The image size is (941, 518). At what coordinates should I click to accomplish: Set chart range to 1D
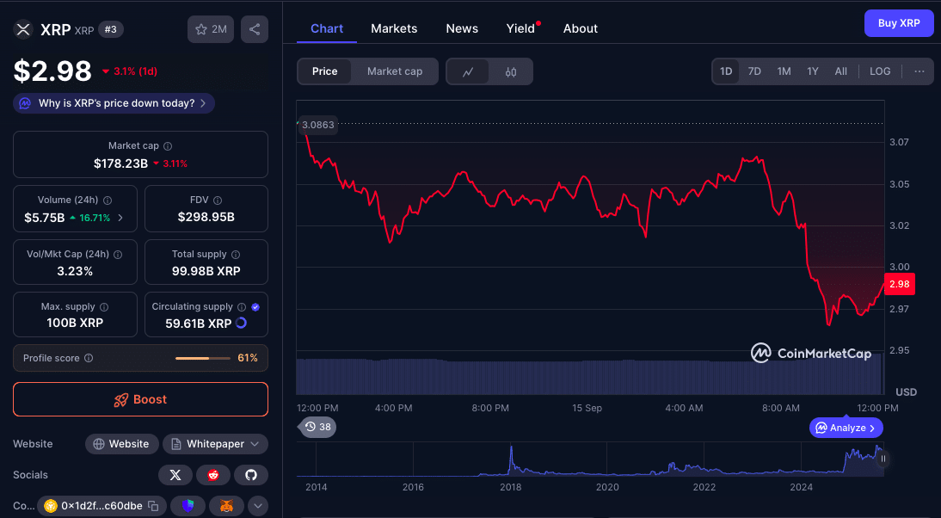(x=726, y=71)
